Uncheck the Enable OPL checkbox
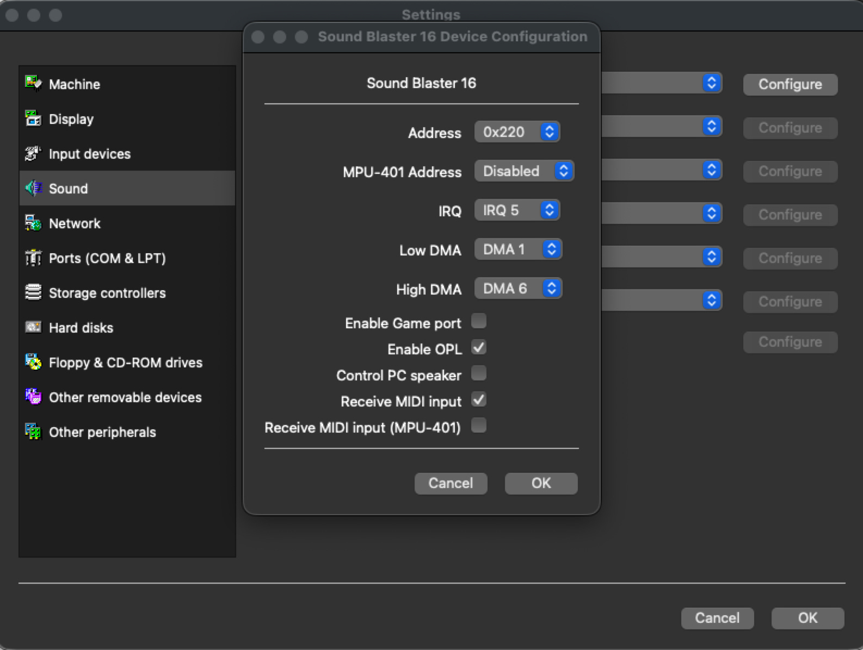Screen dimensions: 863x650 click(x=479, y=347)
